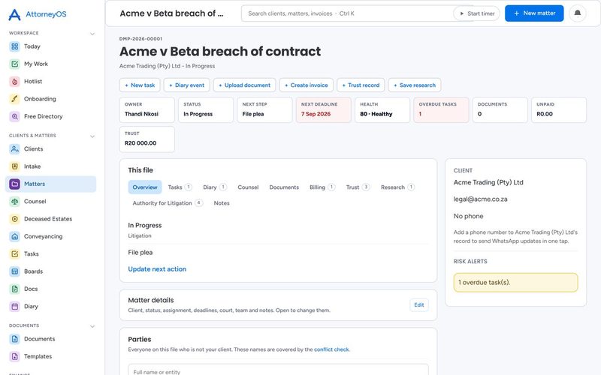601x375 pixels.
Task: Open the Boards grid icon
Action: [14, 271]
